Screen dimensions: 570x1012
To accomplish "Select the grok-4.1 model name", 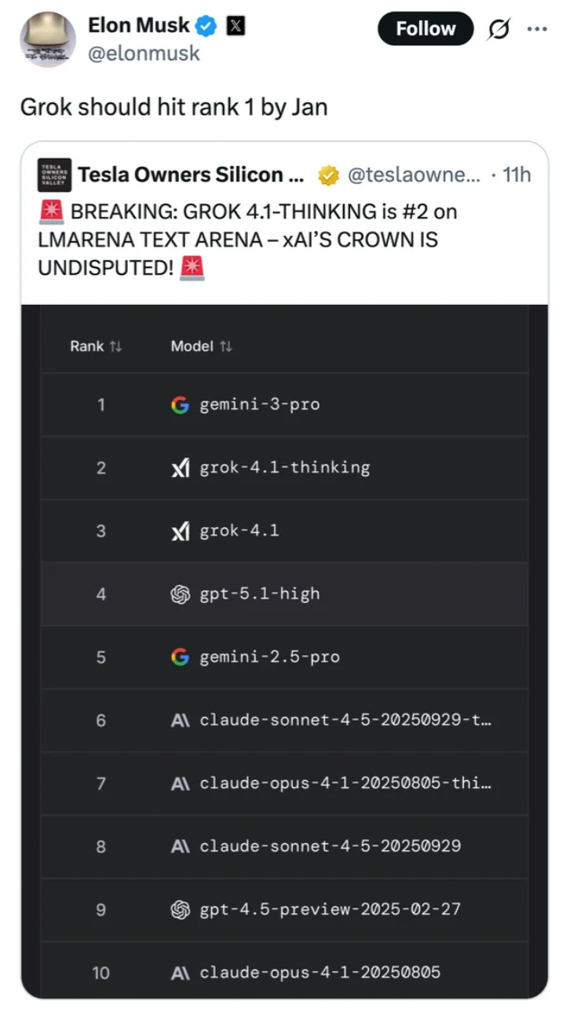I will pos(239,531).
